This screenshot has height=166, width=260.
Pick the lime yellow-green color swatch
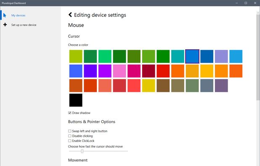76,56
